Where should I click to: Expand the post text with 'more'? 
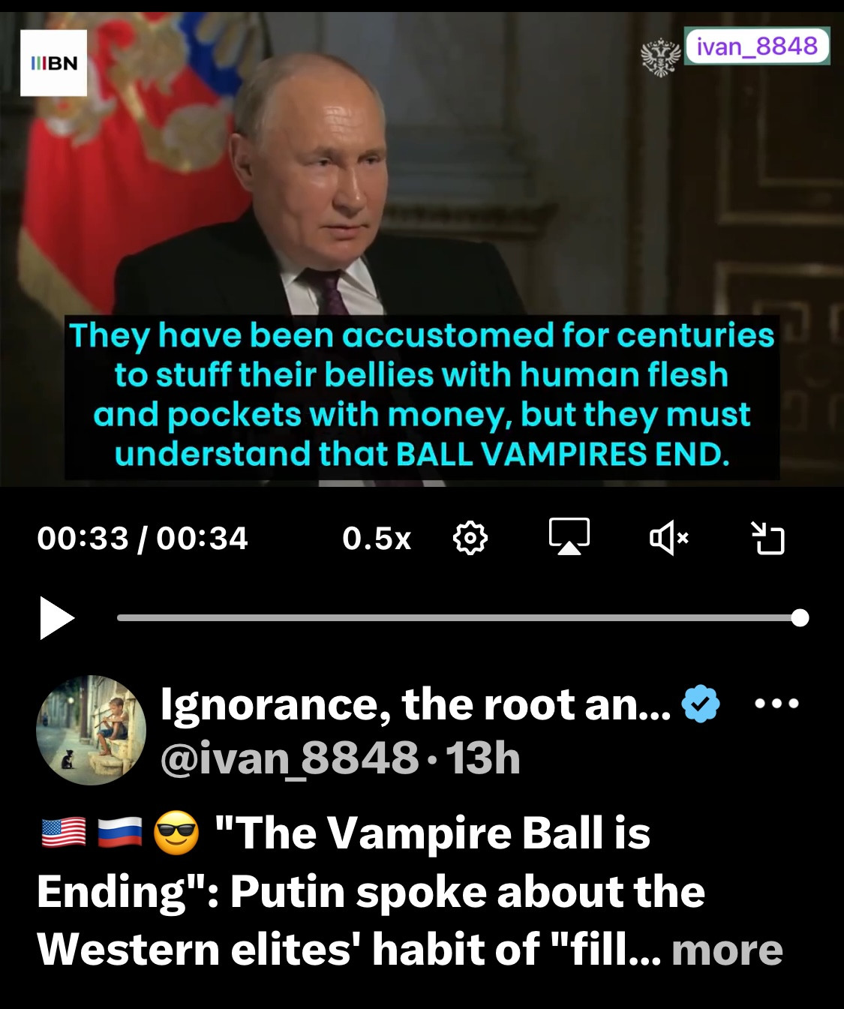point(727,950)
